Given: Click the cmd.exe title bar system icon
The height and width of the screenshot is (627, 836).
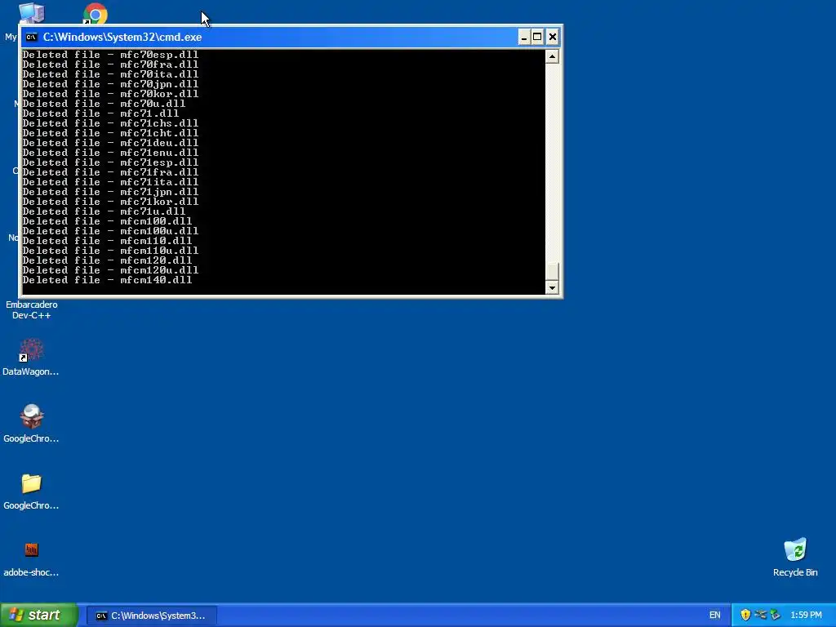Looking at the screenshot, I should click(x=32, y=37).
